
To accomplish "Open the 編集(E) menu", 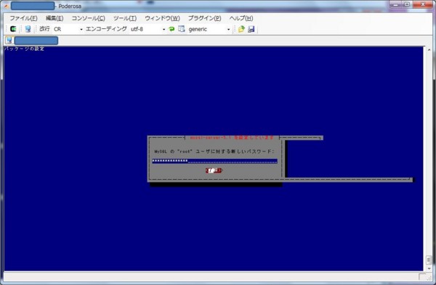I will click(x=54, y=18).
